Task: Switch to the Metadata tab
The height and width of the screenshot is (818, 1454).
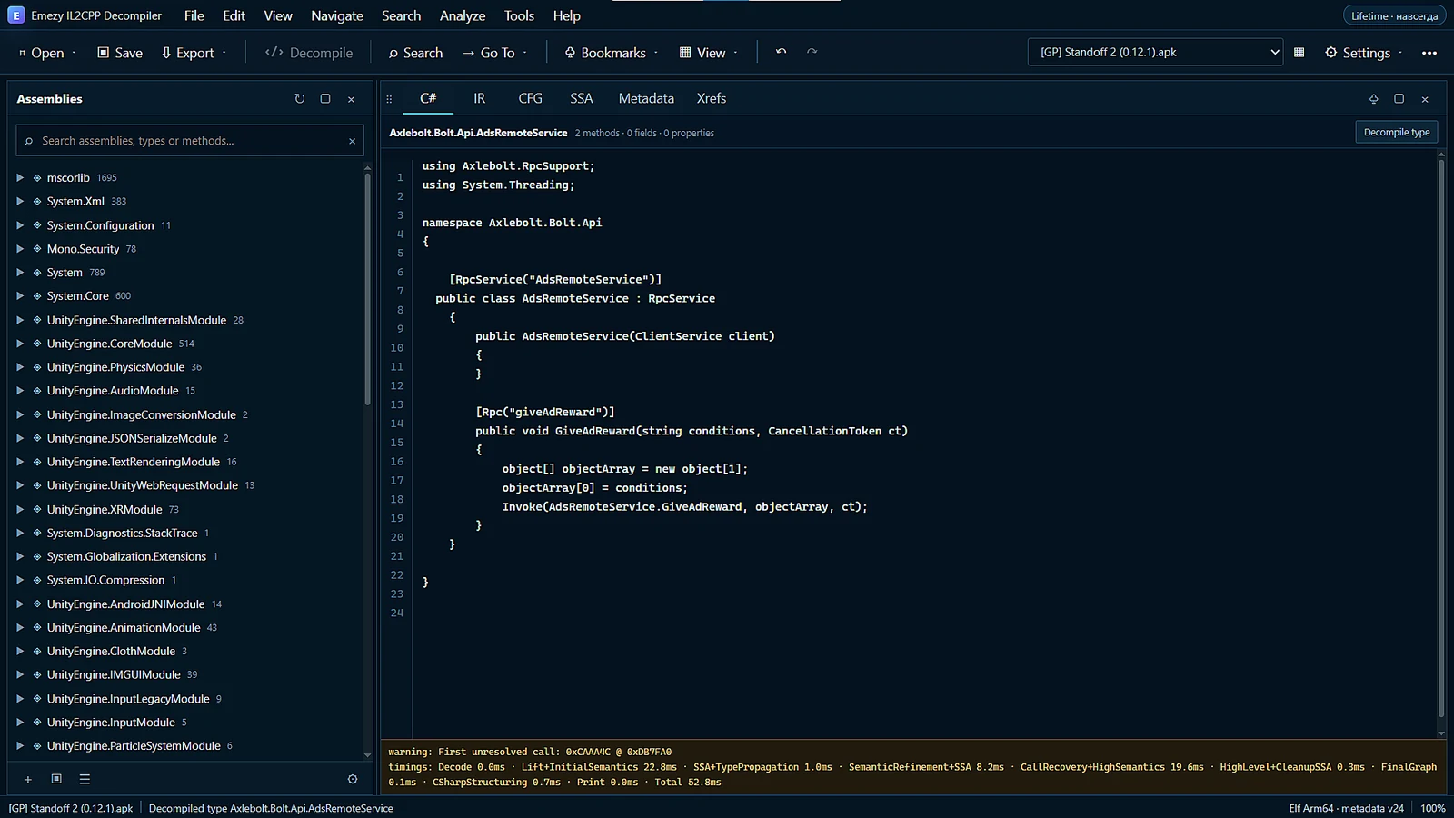Action: (646, 98)
